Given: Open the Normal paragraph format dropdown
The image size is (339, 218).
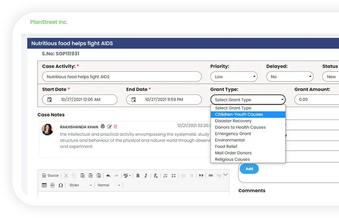Looking at the screenshot, I should click(109, 185).
